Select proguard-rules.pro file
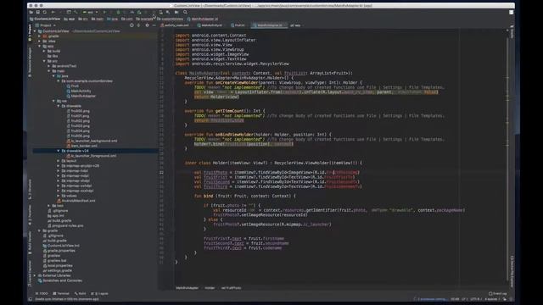Viewport: 543px width, 305px height. pyautogui.click(x=65, y=225)
